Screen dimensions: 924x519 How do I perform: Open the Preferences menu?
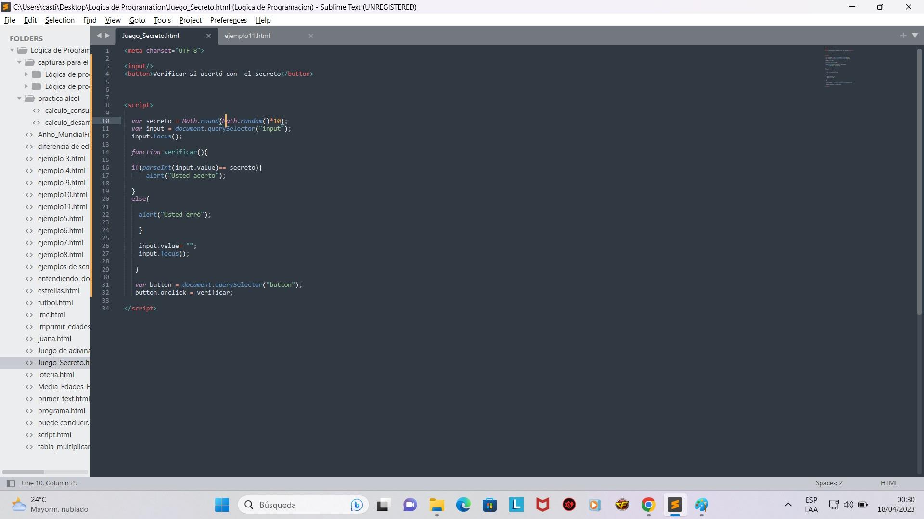point(228,20)
